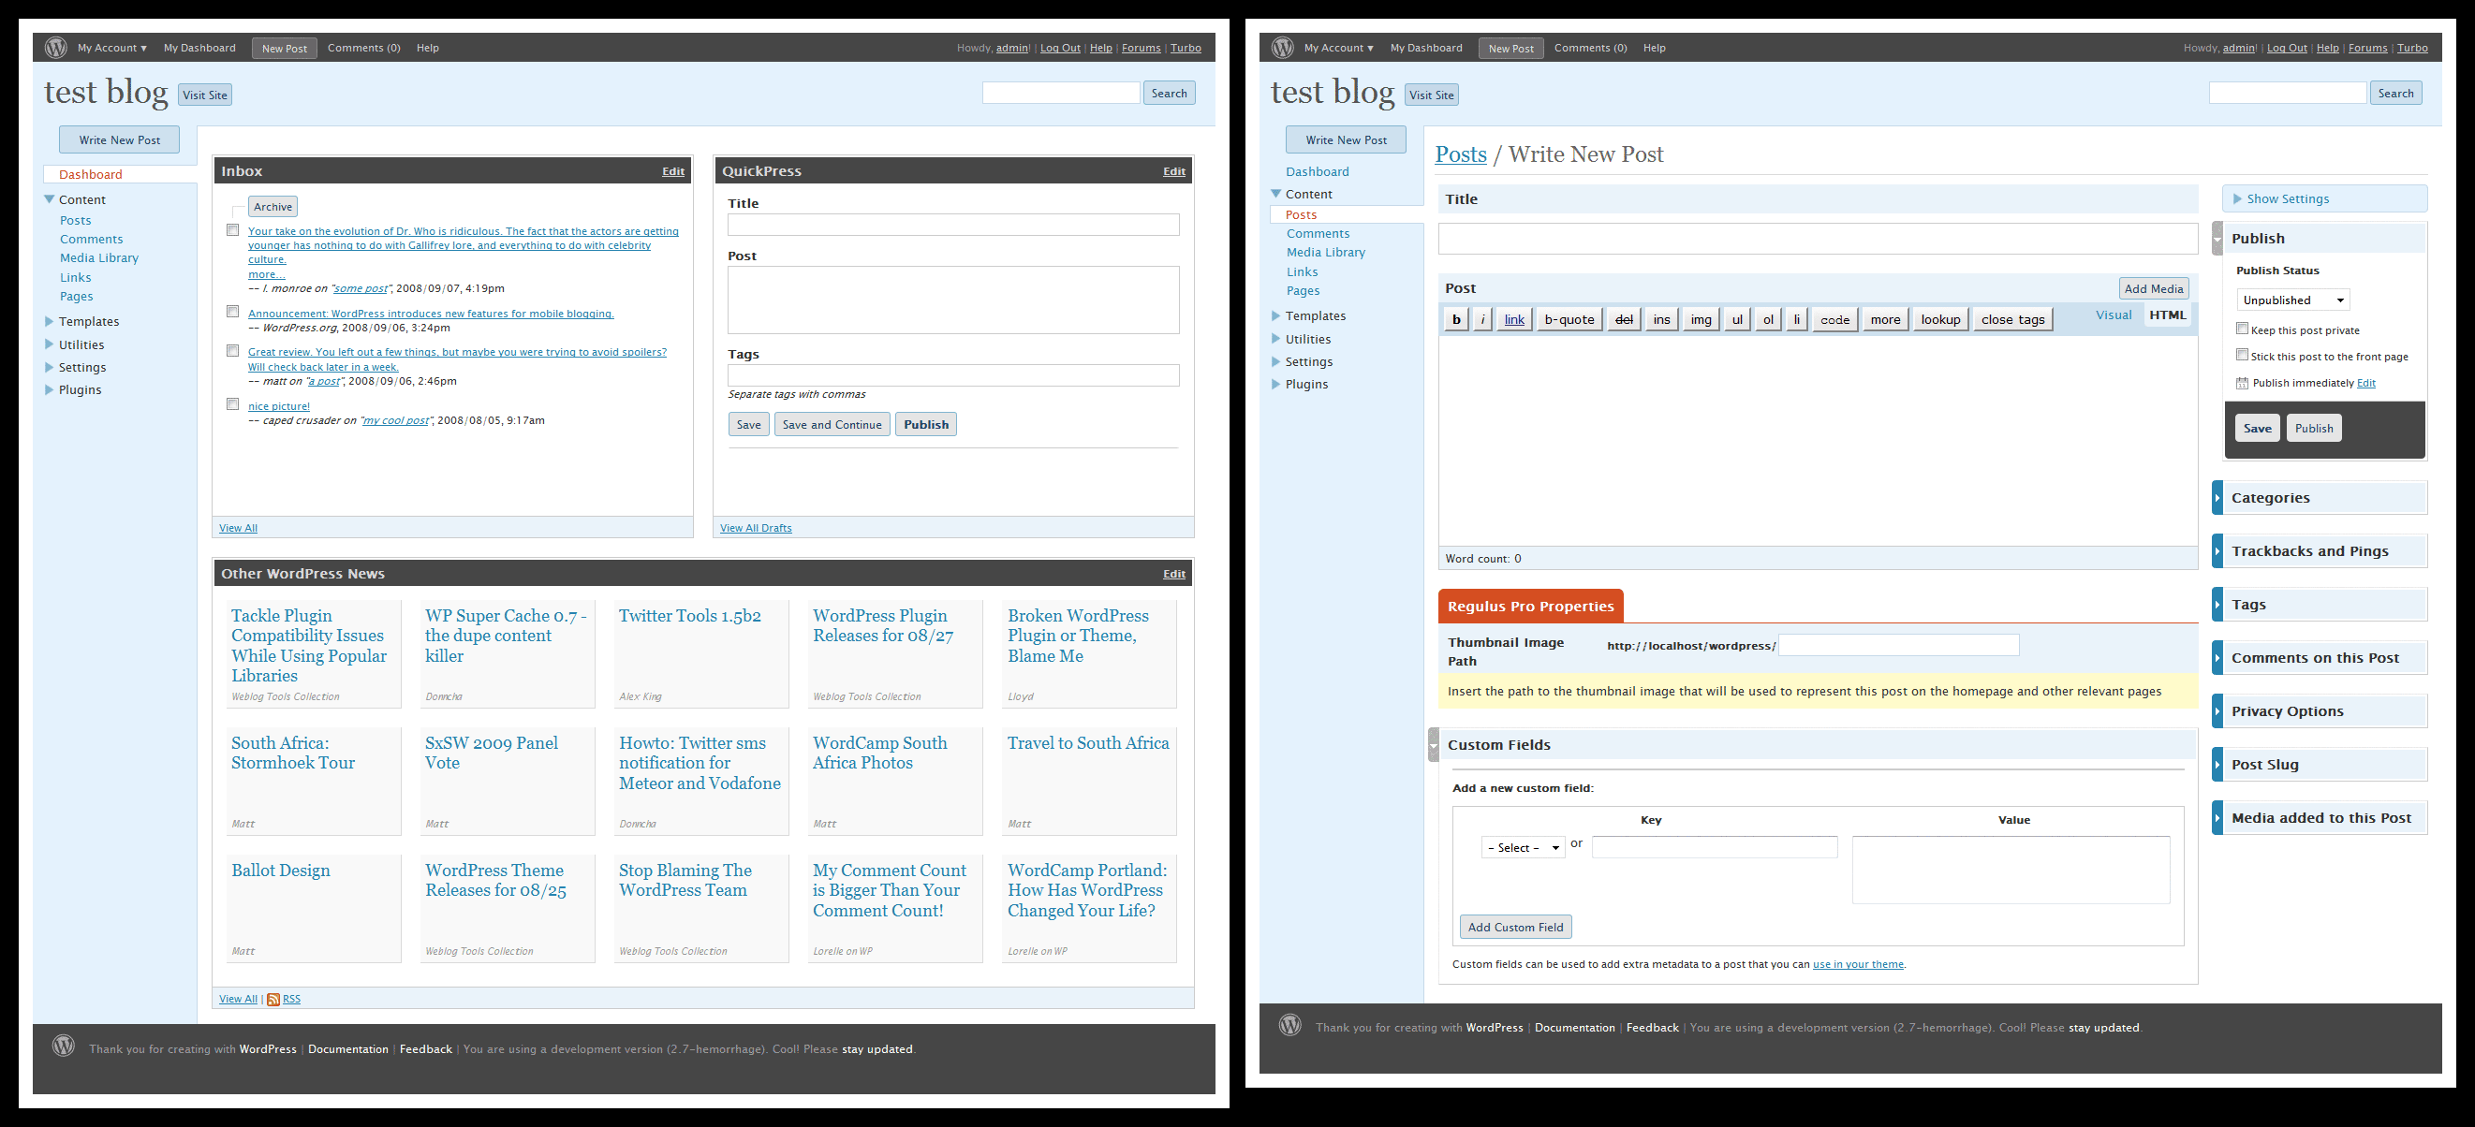Check the 'Great review' inbox message checkbox

232,351
